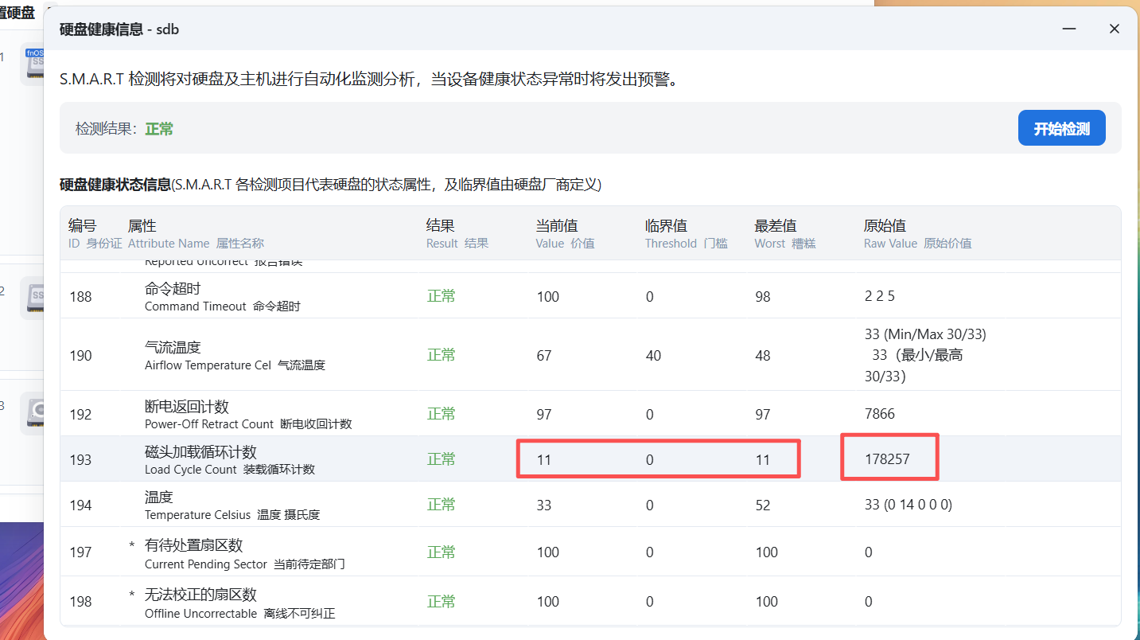1140x640 pixels.
Task: Close the 硬盘健康信息 dialog
Action: point(1114,29)
